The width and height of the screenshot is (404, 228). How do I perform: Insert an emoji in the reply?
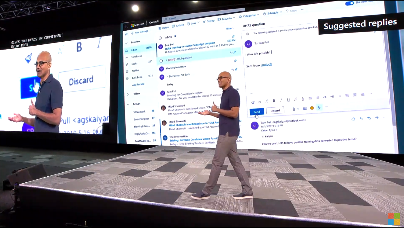pos(312,108)
